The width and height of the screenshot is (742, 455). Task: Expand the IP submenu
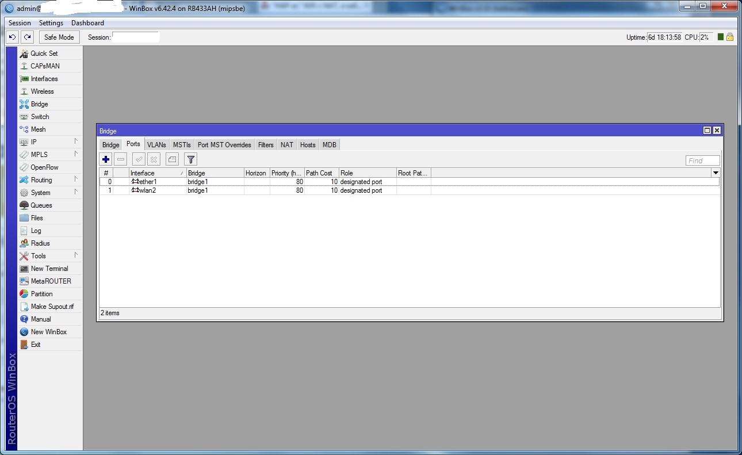tap(33, 142)
